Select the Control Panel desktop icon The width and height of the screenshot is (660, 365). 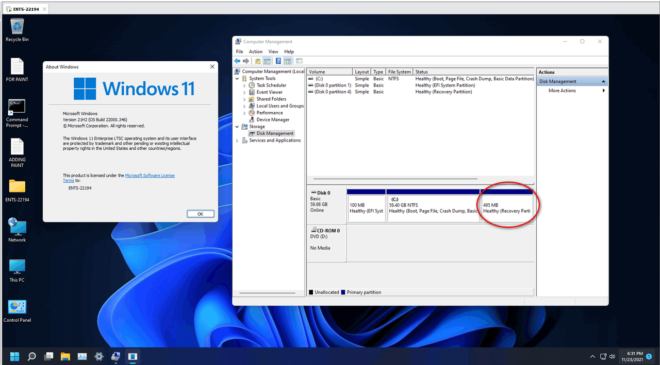point(17,311)
